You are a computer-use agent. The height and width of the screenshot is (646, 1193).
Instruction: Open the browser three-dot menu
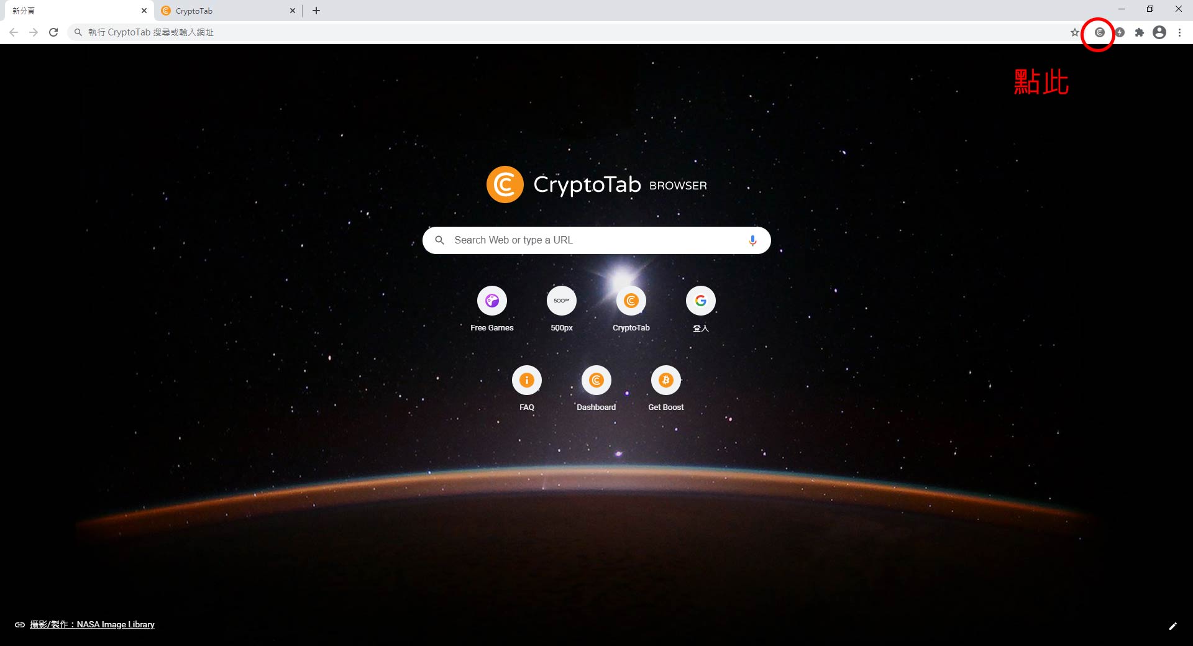pos(1179,32)
